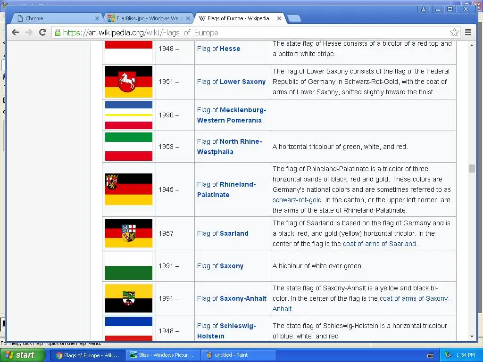Click the 1:34 PM taskbar clock
The height and width of the screenshot is (362, 483).
[466, 355]
